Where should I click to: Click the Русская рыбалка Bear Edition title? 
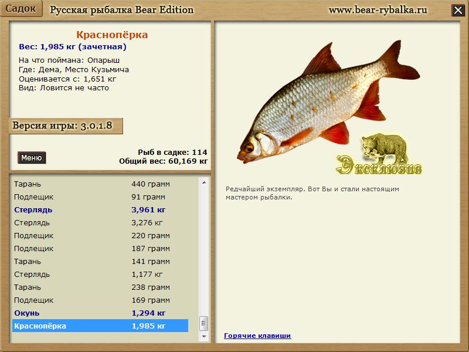click(x=121, y=10)
